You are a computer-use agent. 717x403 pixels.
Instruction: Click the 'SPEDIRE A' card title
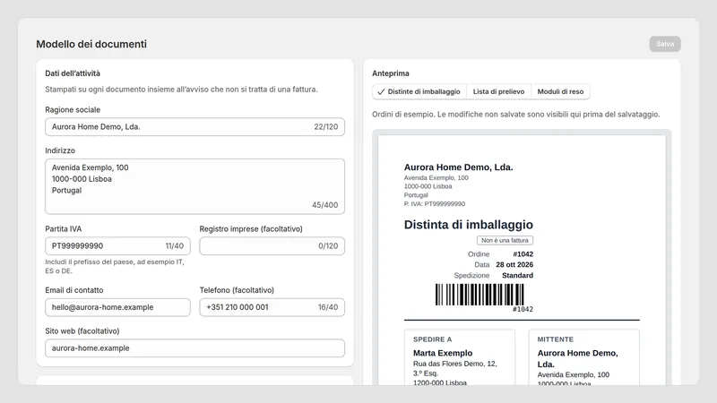[x=432, y=339]
